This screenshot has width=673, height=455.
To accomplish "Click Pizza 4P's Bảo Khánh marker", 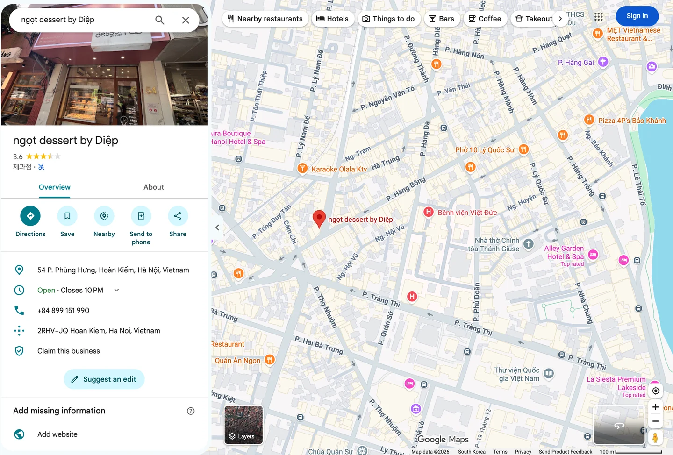I will pyautogui.click(x=589, y=120).
